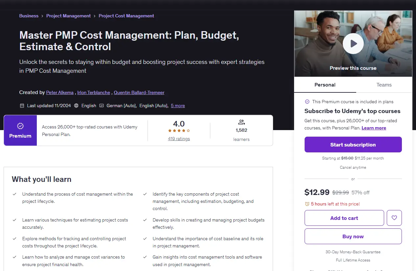Click the alarm clock icon beside 5 hours left

click(307, 204)
